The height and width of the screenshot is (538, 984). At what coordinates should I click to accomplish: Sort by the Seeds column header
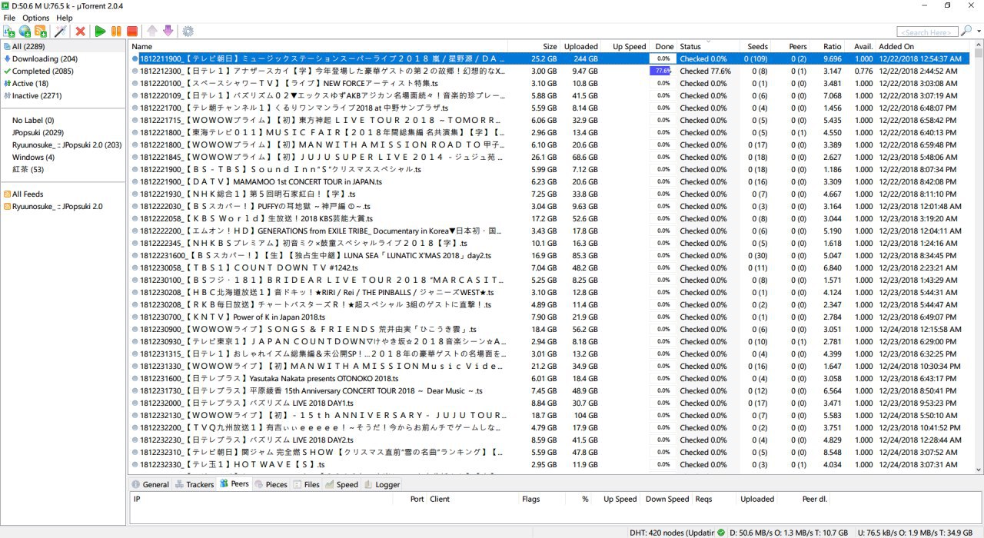pyautogui.click(x=755, y=47)
